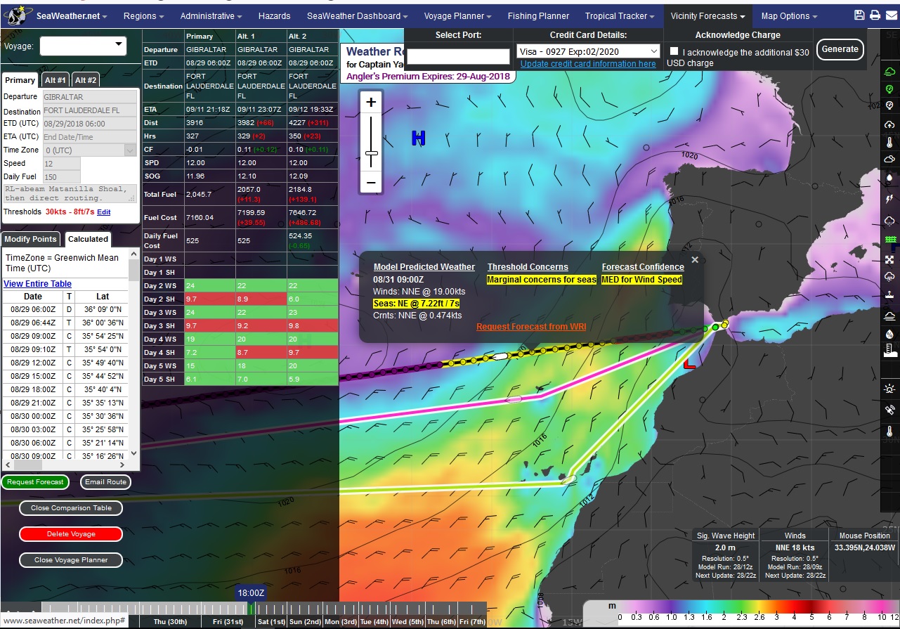Open the Administrative menu

pyautogui.click(x=211, y=15)
